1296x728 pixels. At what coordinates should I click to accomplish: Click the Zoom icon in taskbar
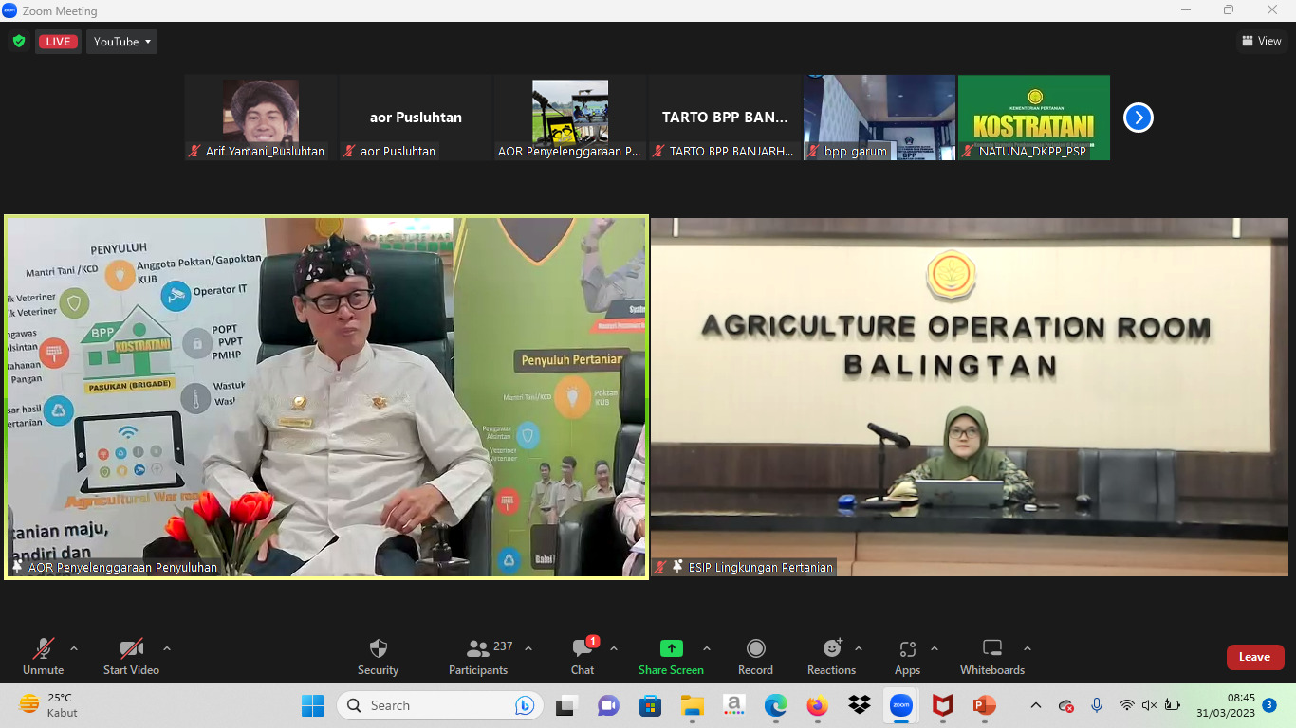point(901,705)
